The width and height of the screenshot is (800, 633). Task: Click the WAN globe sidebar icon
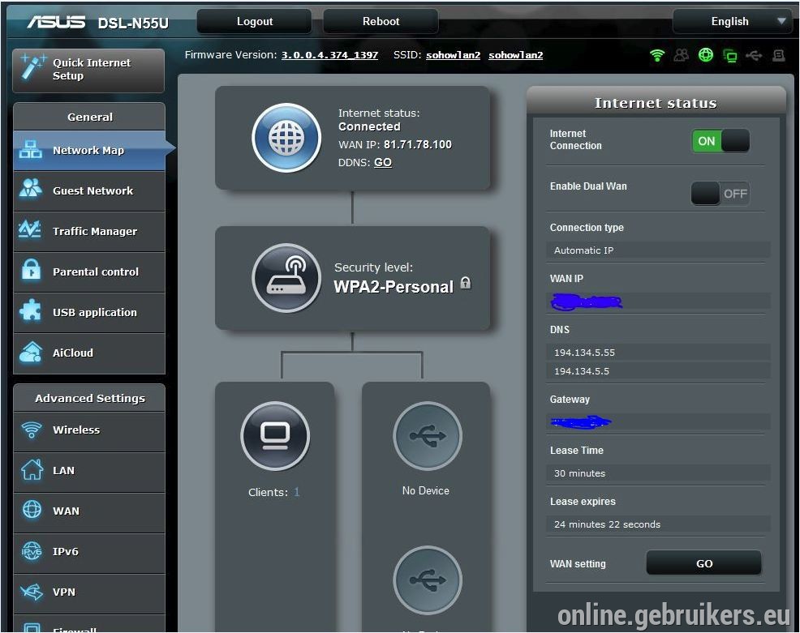(32, 509)
